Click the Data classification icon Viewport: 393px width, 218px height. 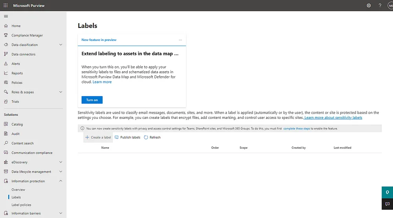[x=6, y=44]
